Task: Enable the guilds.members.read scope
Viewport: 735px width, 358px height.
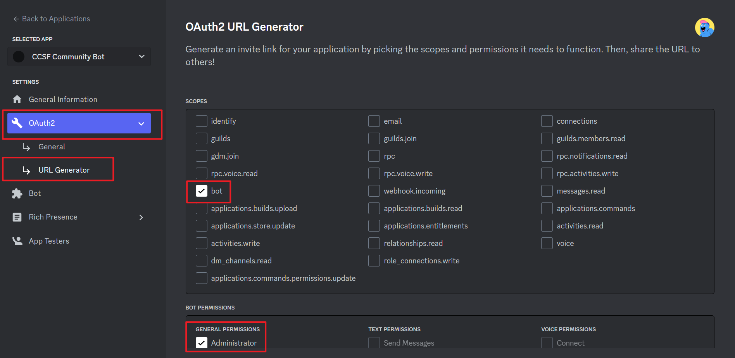Action: [547, 138]
